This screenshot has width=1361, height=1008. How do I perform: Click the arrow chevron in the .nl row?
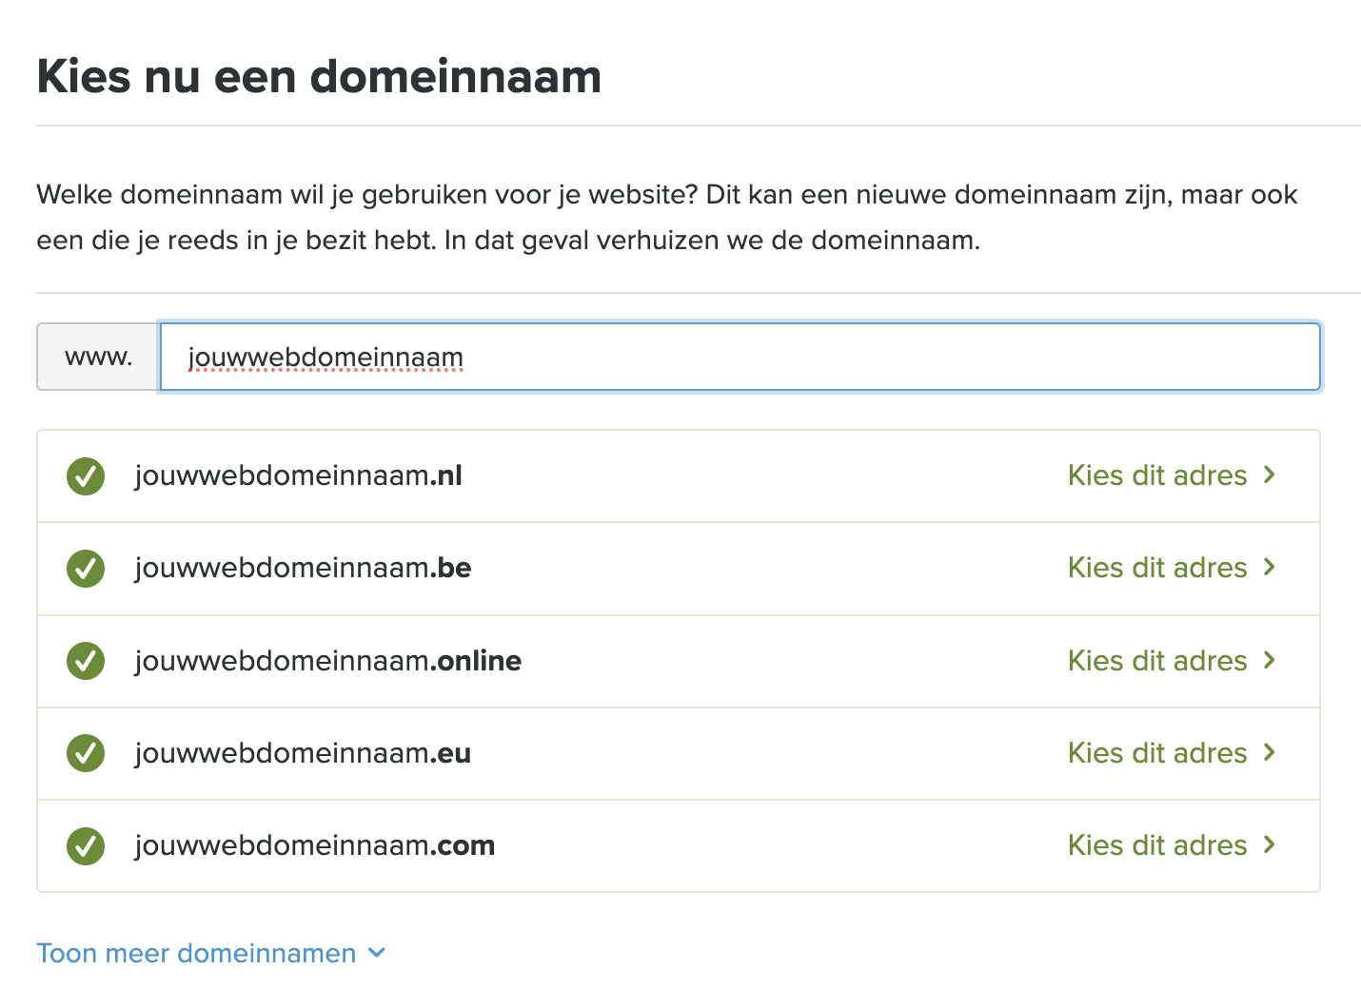click(x=1269, y=475)
